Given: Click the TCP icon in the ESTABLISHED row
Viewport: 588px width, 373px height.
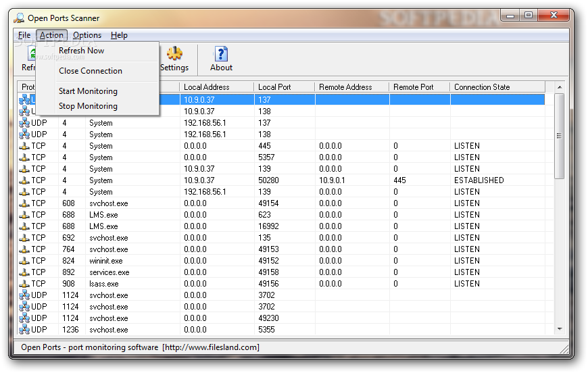Looking at the screenshot, I should [x=24, y=180].
